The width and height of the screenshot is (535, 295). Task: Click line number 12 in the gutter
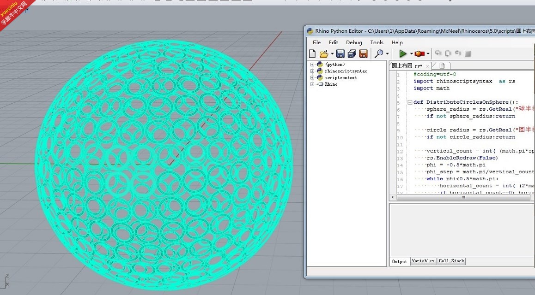point(400,151)
